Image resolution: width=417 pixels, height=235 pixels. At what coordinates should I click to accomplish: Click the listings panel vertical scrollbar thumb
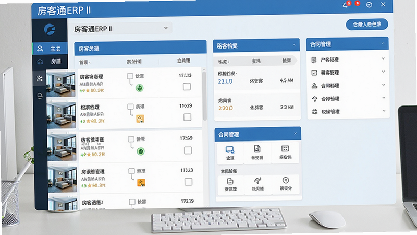(x=204, y=96)
